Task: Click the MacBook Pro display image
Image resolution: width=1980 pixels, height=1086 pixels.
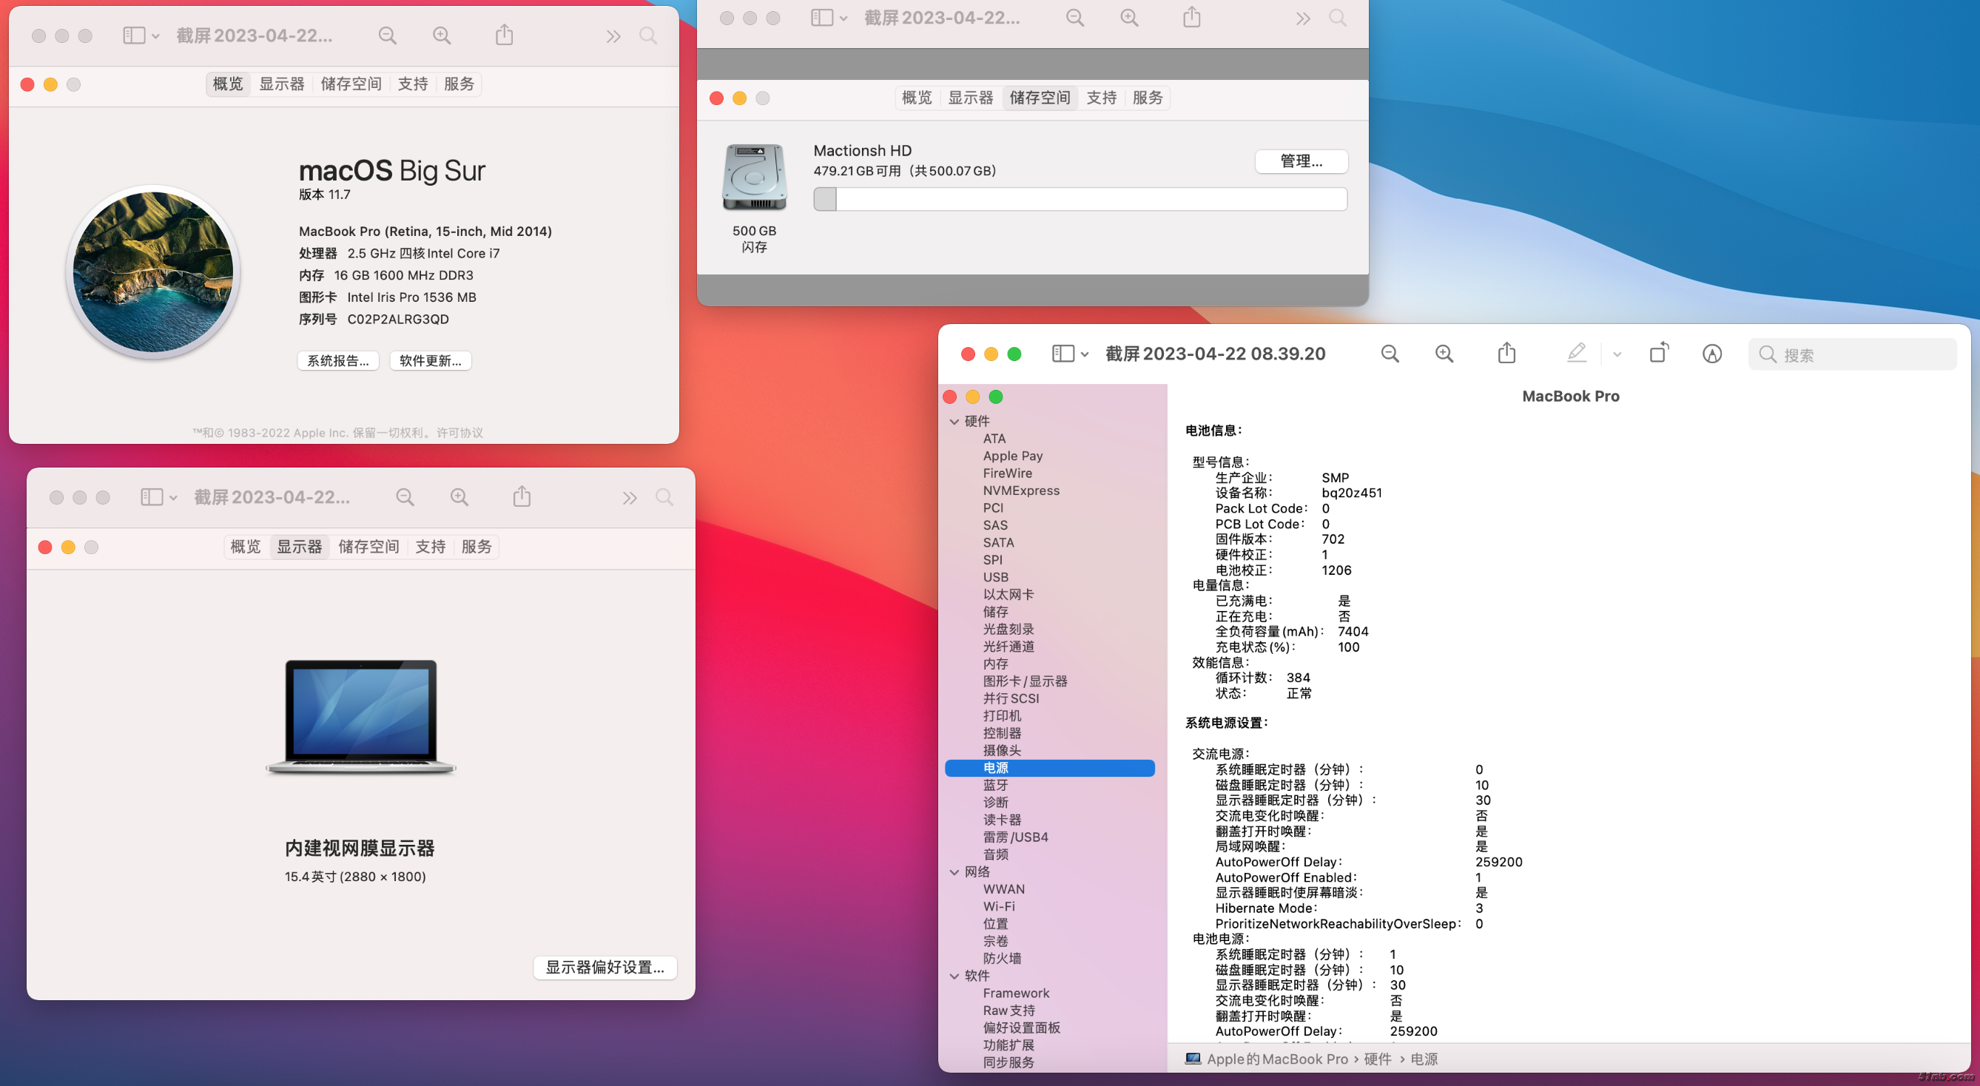Action: [x=360, y=716]
